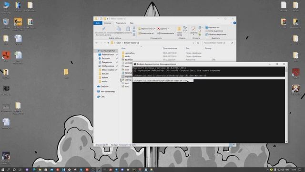Create a new folder with Новая папка
The height and width of the screenshot is (172, 305).
coord(179,31)
